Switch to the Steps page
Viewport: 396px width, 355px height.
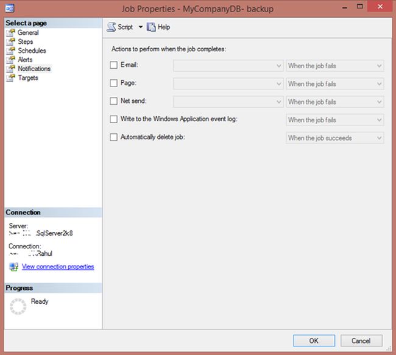[x=25, y=41]
